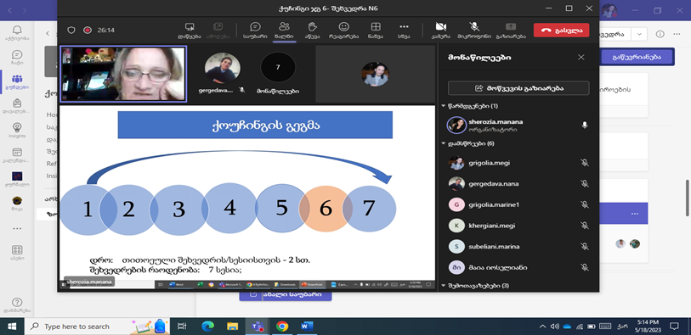This screenshot has width=691, height=335.
Task: Open dropdown arrow next to meeting button in Teams
Action: click(639, 34)
